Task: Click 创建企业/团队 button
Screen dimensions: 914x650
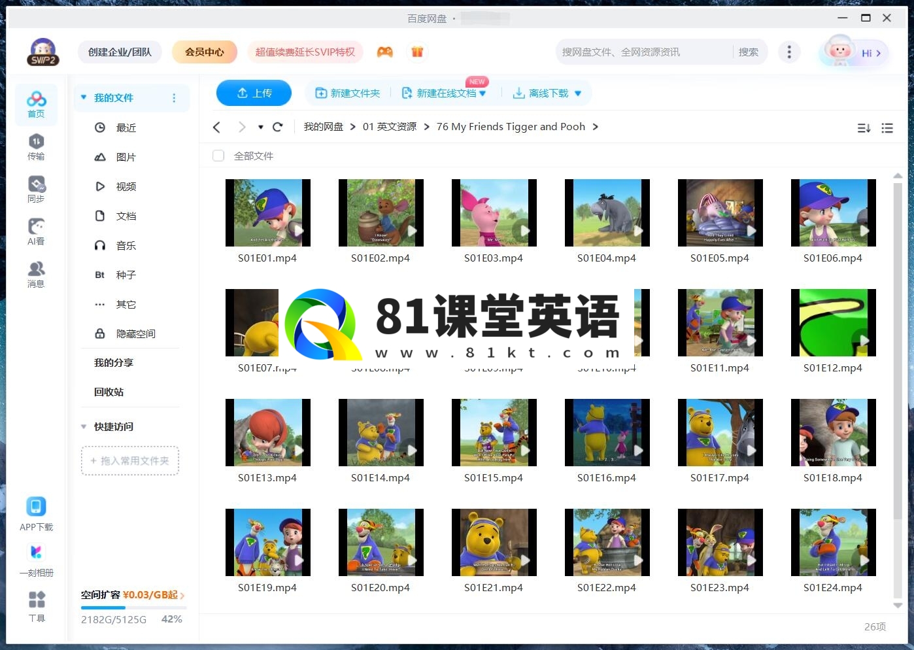Action: pyautogui.click(x=120, y=52)
